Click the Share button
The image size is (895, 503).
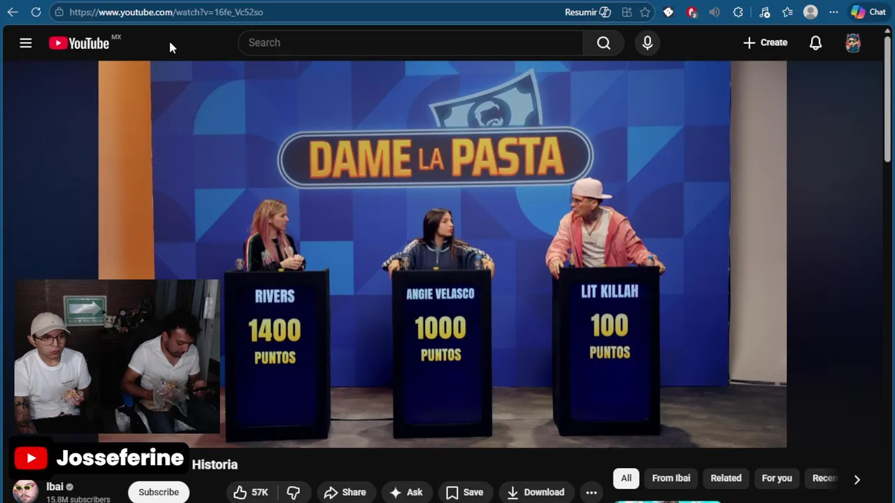(345, 493)
